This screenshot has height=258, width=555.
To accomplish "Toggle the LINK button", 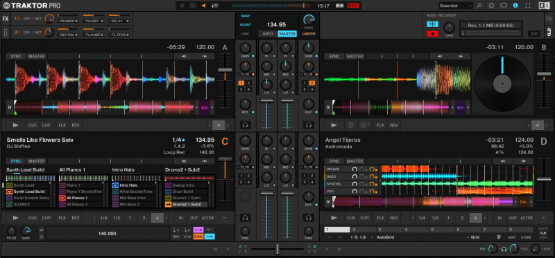I will tap(246, 34).
